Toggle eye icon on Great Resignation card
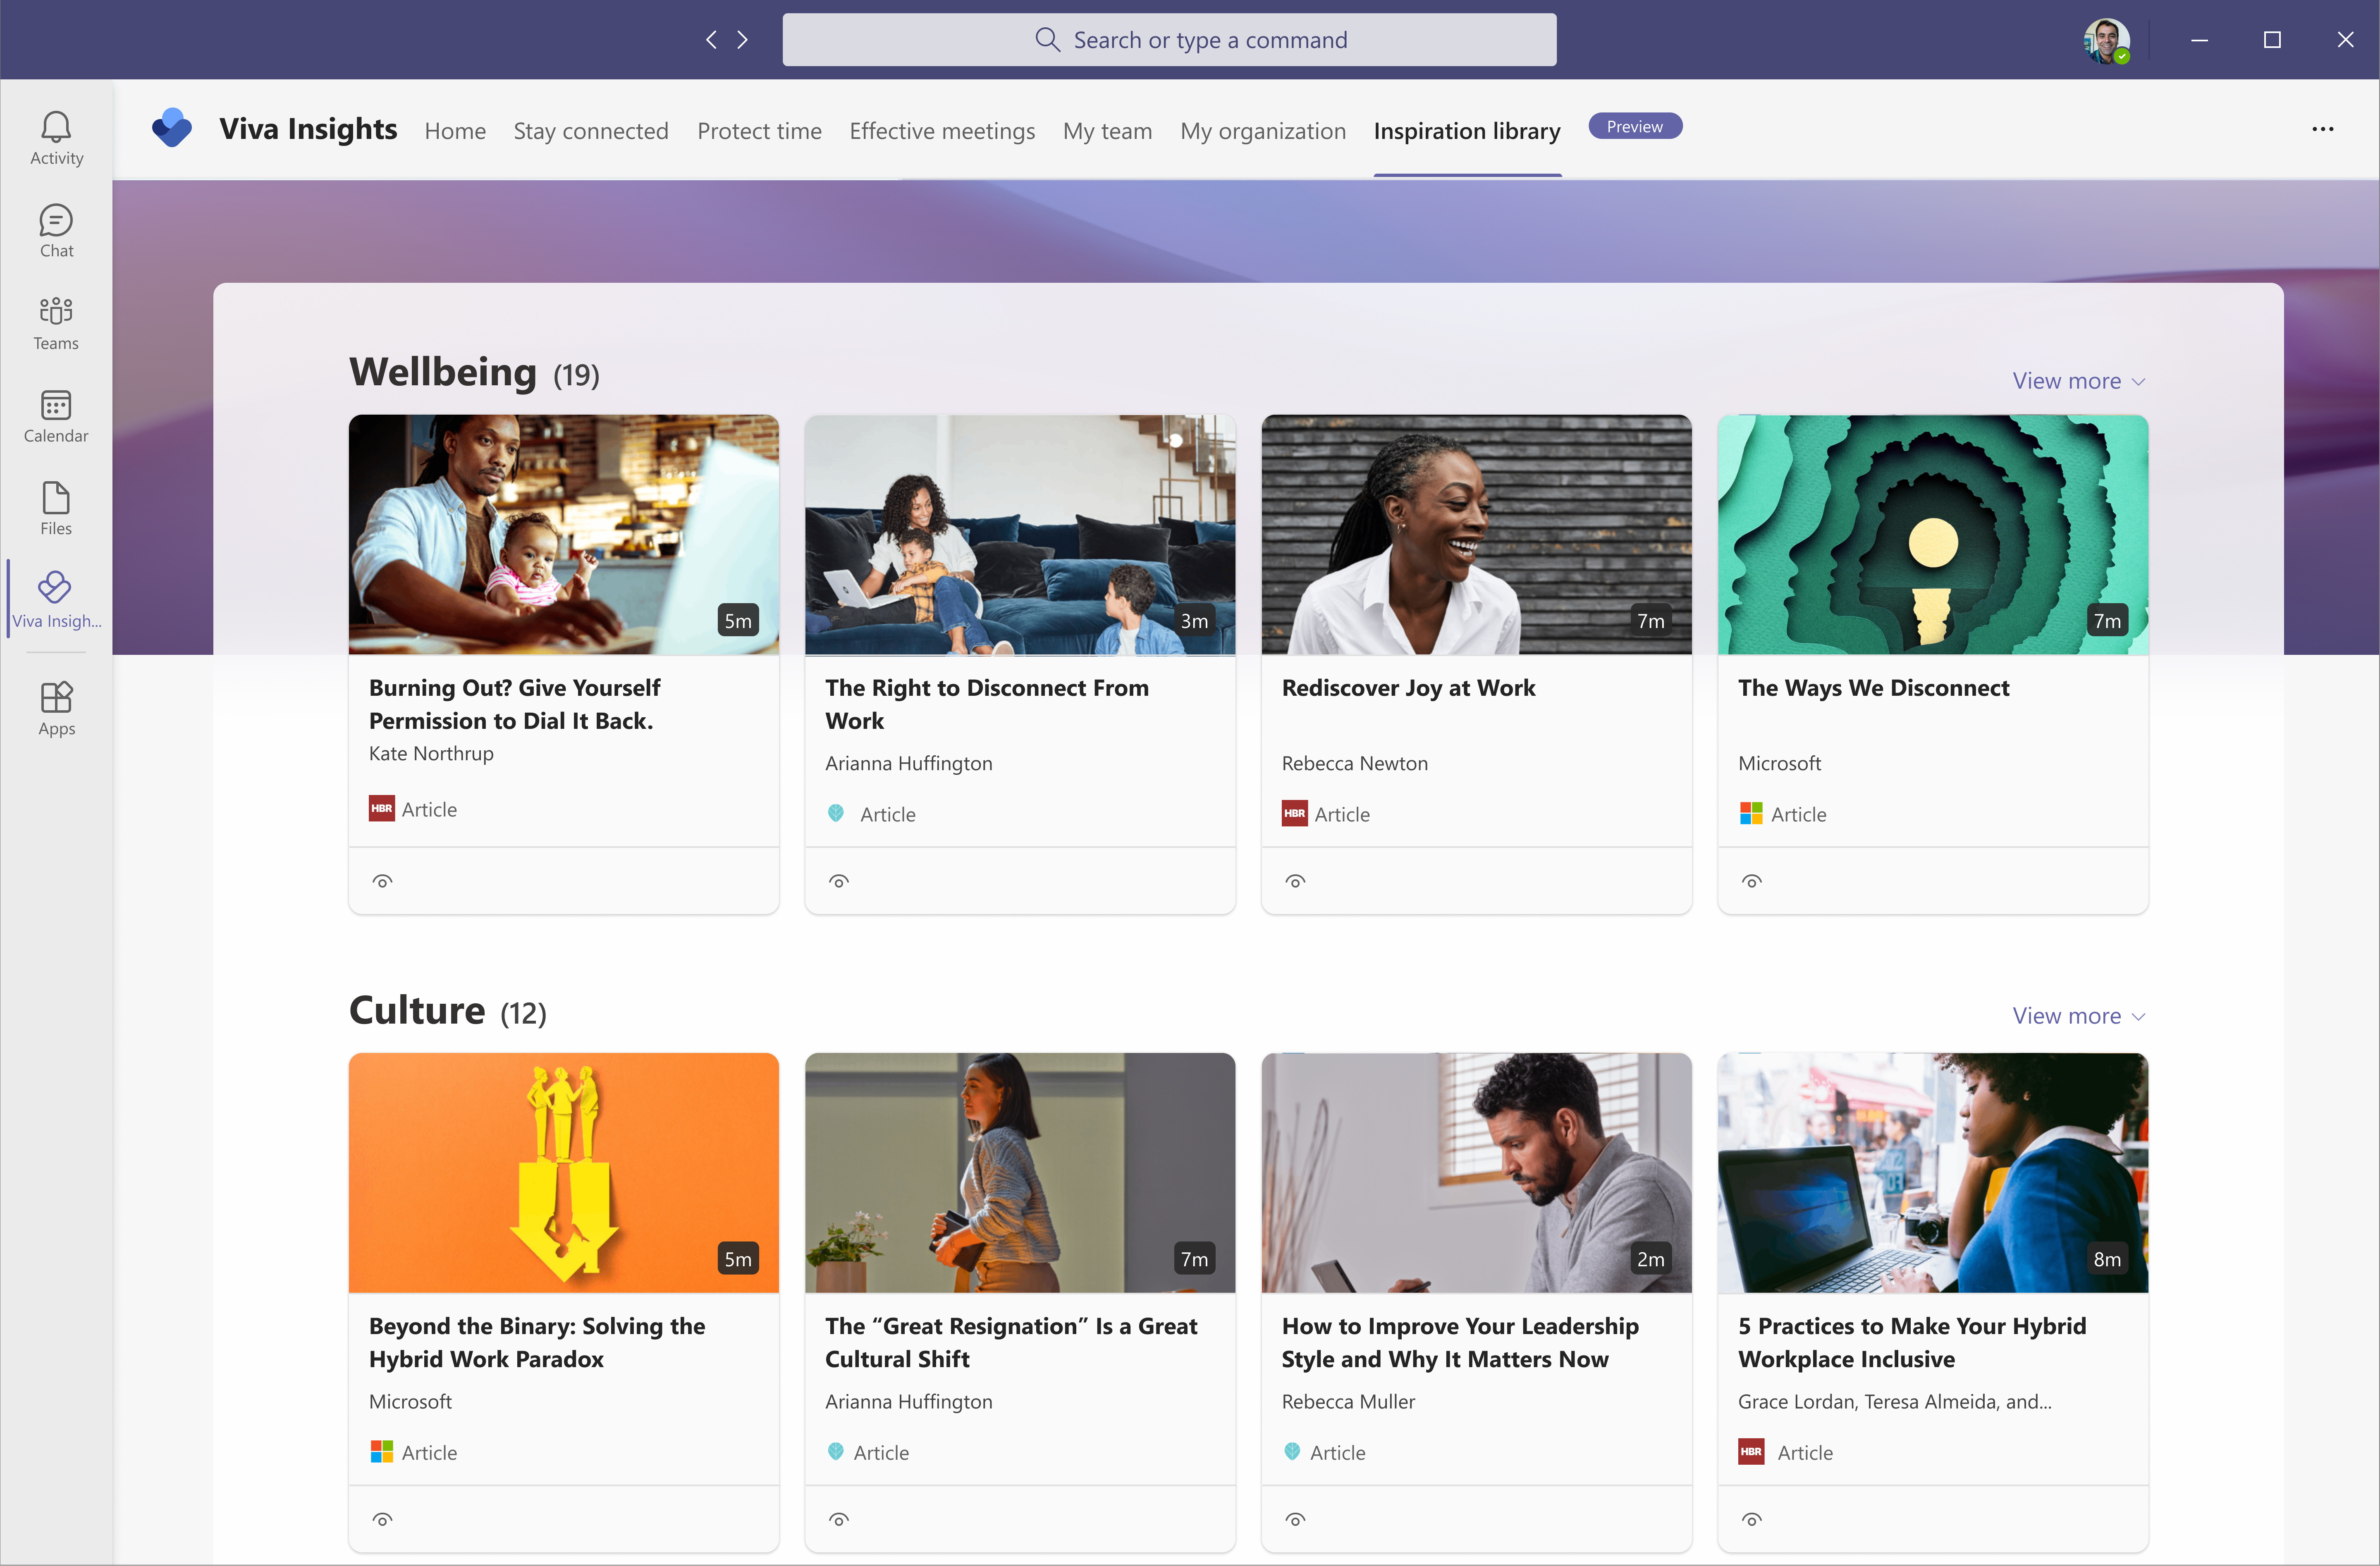This screenshot has width=2380, height=1566. 839,1519
